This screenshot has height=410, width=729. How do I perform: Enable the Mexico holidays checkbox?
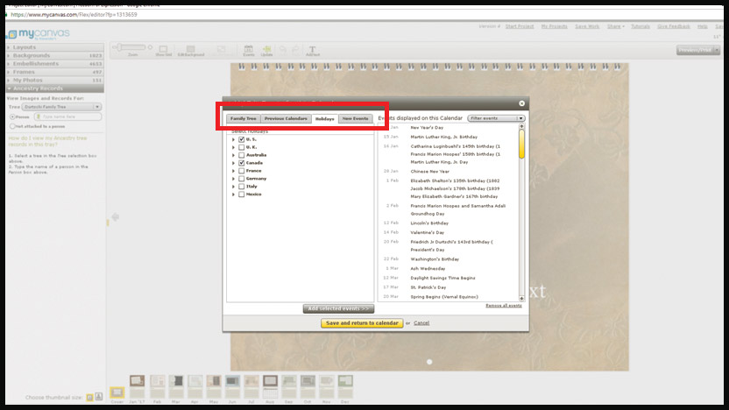pos(241,194)
